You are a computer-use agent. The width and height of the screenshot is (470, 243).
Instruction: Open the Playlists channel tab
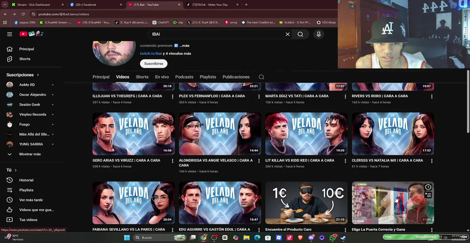[x=208, y=77]
